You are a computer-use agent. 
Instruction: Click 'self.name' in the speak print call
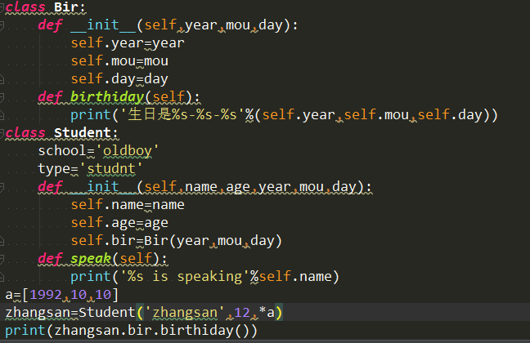tap(295, 277)
